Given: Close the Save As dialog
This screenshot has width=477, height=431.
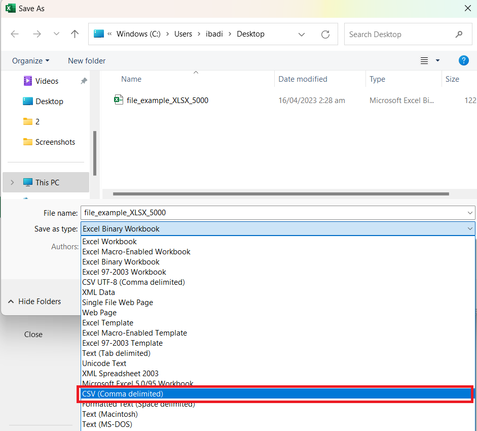Looking at the screenshot, I should [468, 8].
